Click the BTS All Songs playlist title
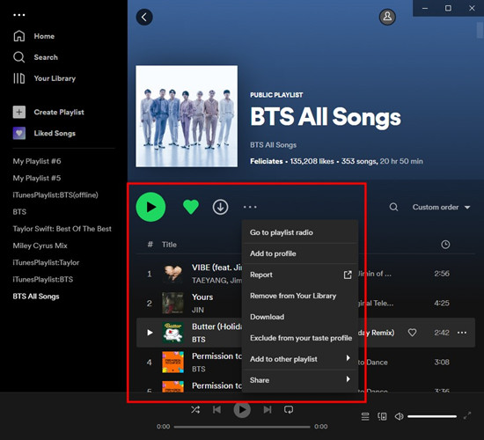Screen dimensions: 484x440 point(326,117)
